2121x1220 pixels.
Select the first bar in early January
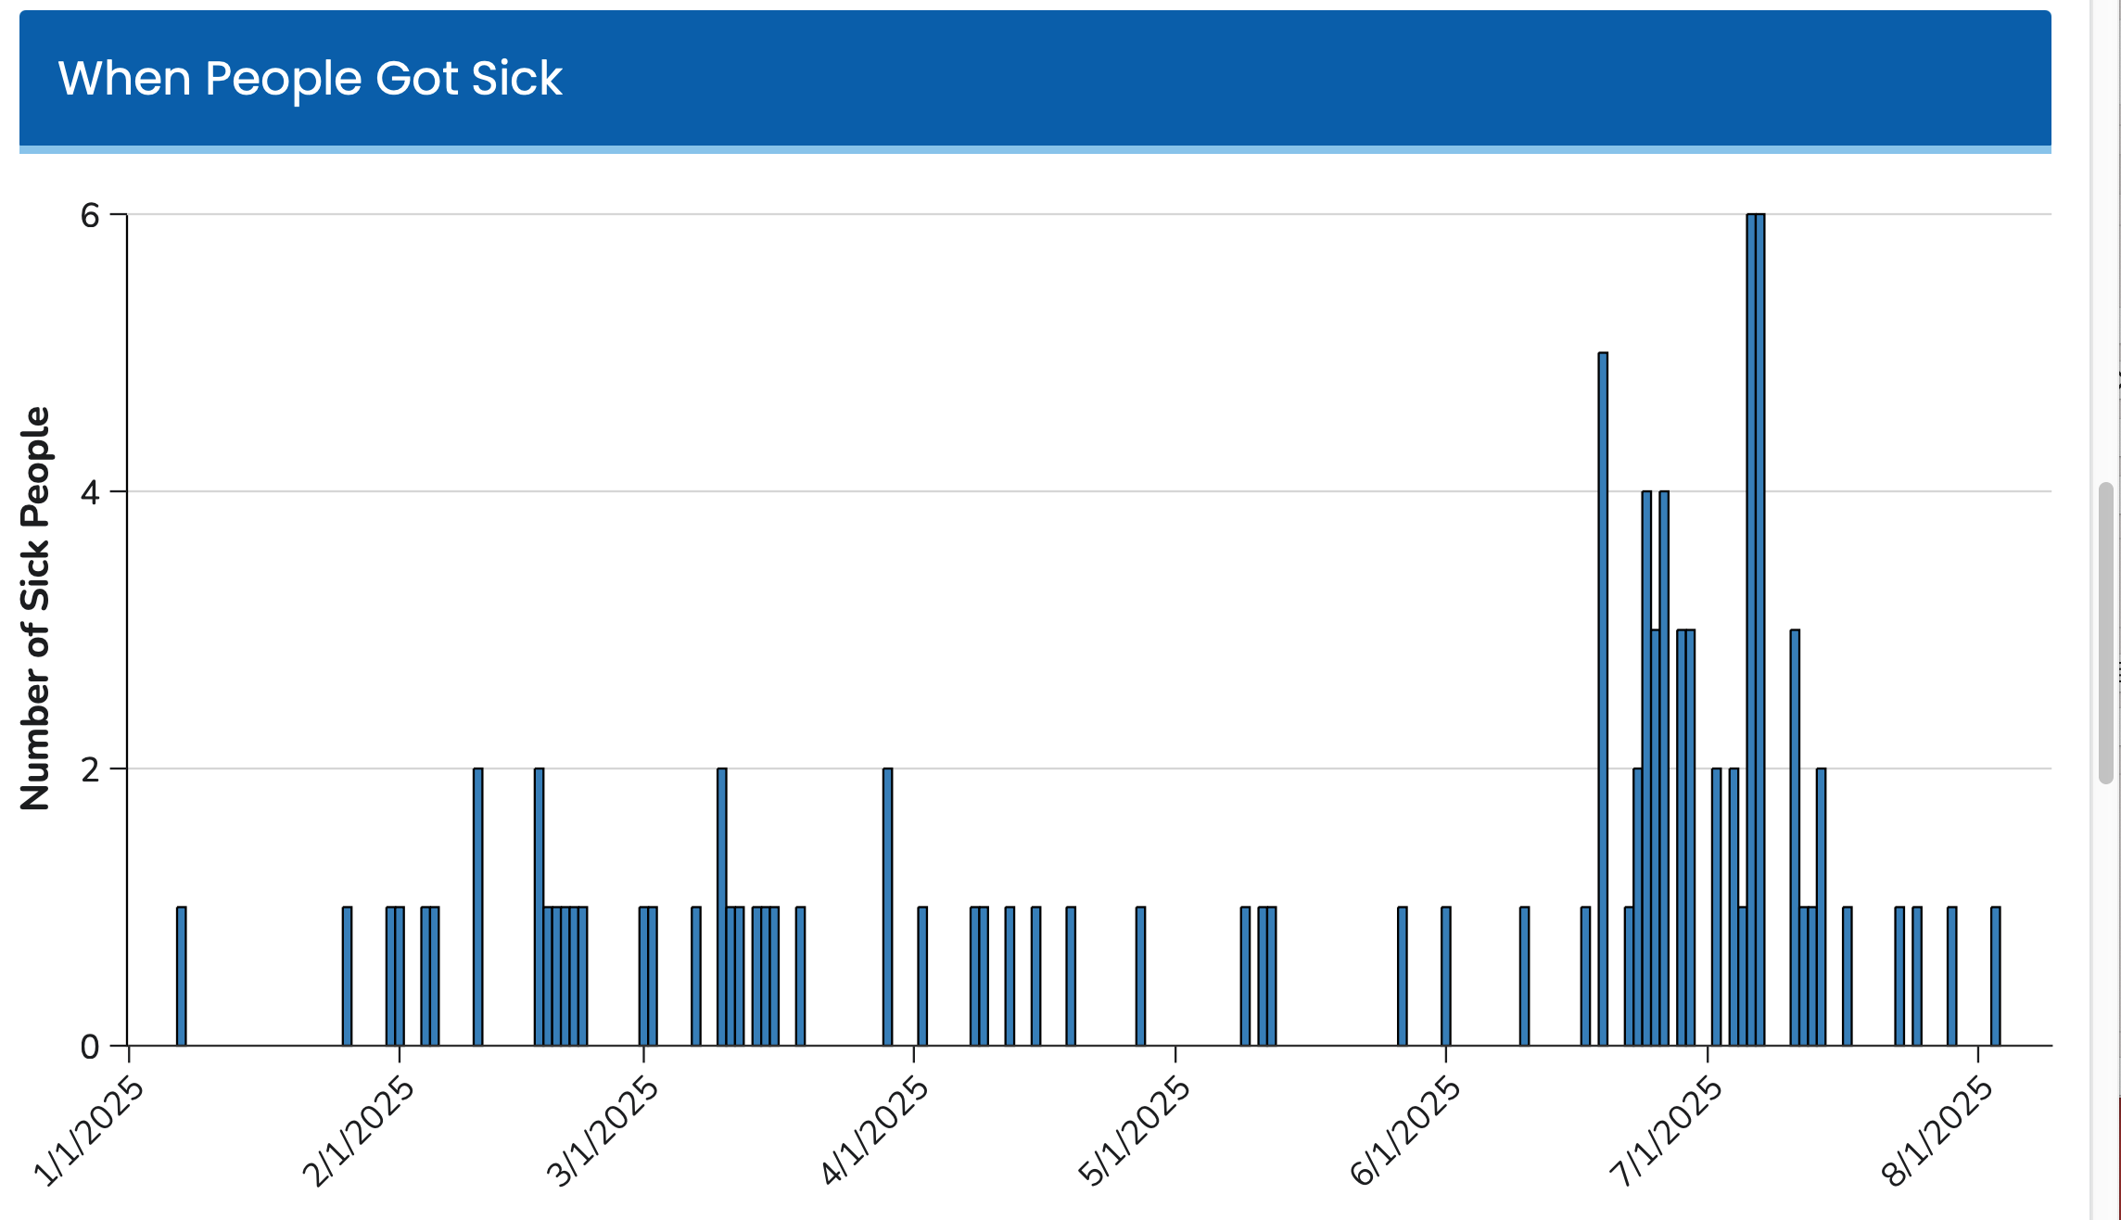(181, 976)
